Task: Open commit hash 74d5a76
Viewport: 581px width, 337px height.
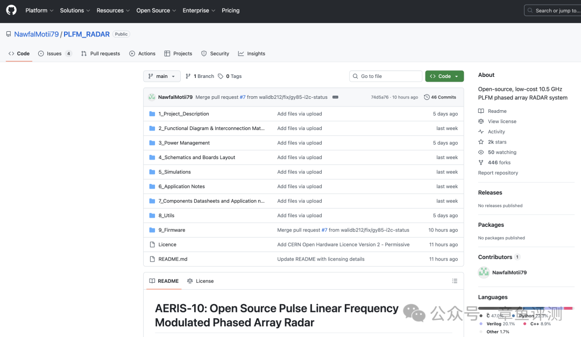Action: (x=380, y=97)
